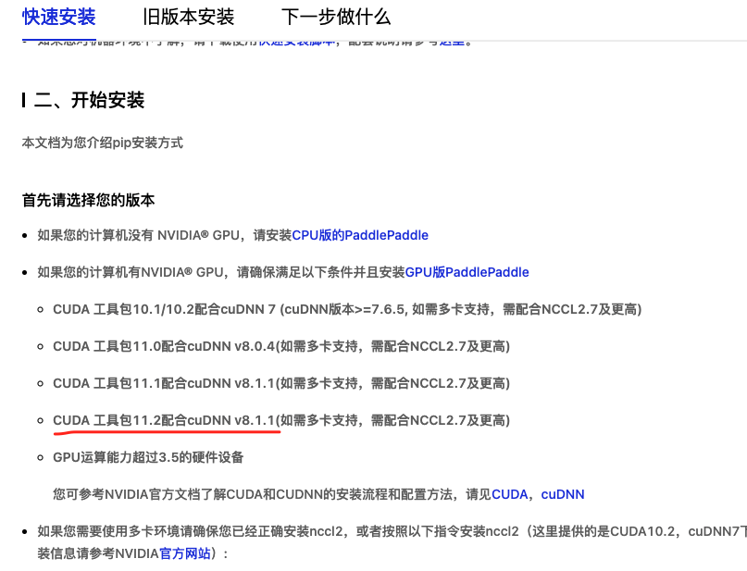The height and width of the screenshot is (571, 747).
Task: Follow the CUDA documentation link
Action: [x=510, y=494]
